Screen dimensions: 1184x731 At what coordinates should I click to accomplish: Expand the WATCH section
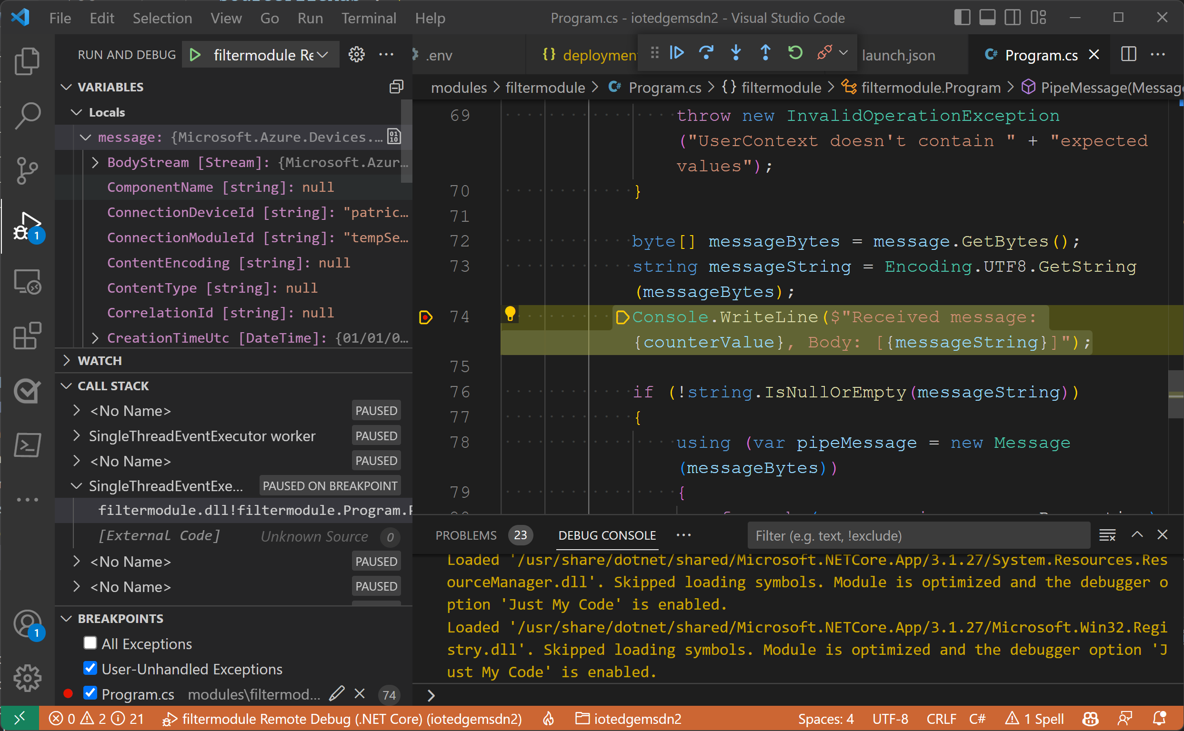tap(100, 361)
